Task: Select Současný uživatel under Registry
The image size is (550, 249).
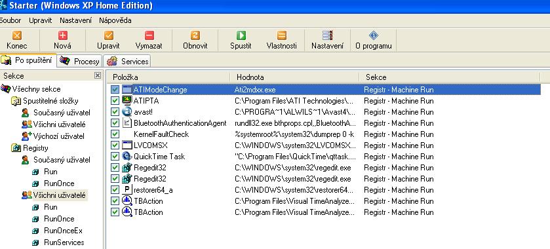Action: (x=62, y=160)
